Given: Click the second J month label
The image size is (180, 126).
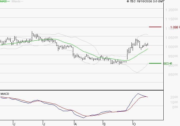Looking at the screenshot, I should pyautogui.click(x=44, y=124).
